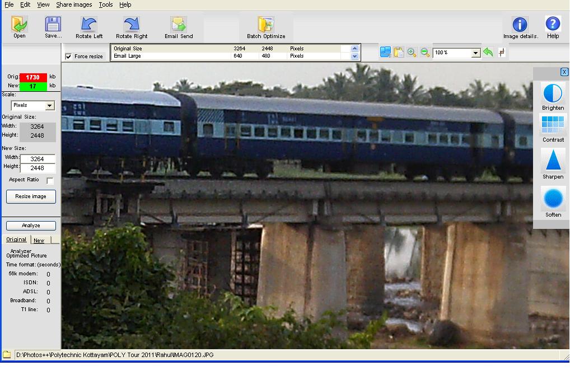Image resolution: width=570 pixels, height=380 pixels.
Task: Open the Scale Pixels dropdown
Action: pos(50,106)
